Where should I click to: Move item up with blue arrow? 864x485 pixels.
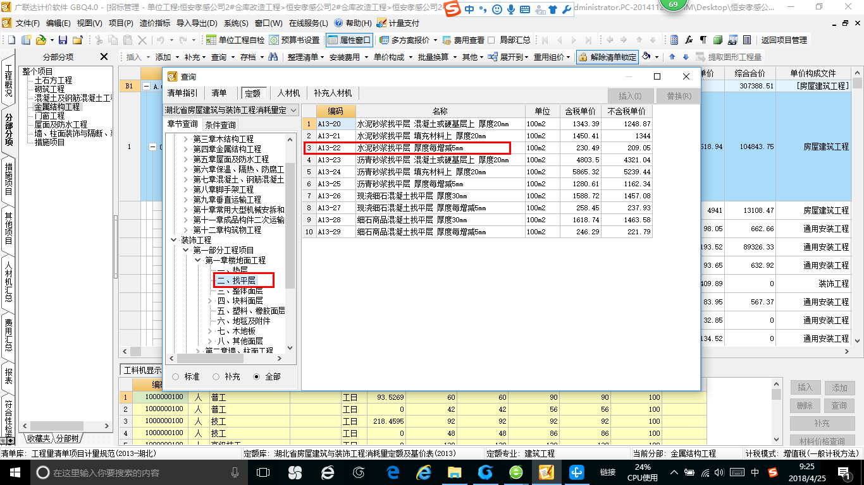click(x=671, y=57)
